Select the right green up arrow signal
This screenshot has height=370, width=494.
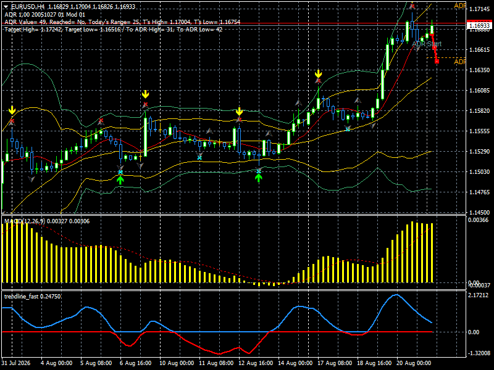tap(259, 178)
